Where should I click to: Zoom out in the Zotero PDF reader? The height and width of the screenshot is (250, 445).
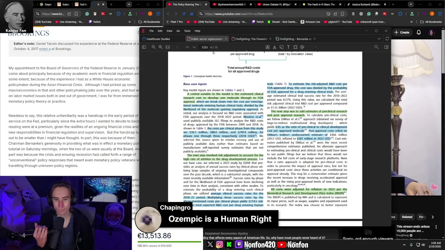coord(153,47)
